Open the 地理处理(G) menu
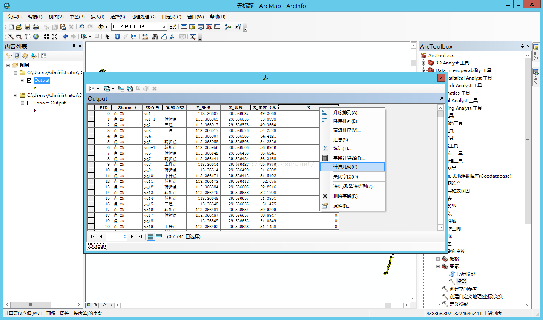 (x=143, y=17)
